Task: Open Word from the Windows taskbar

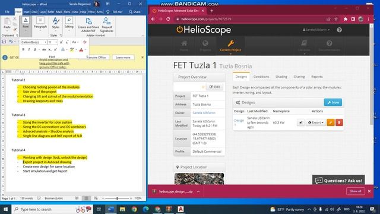Action: point(111,209)
